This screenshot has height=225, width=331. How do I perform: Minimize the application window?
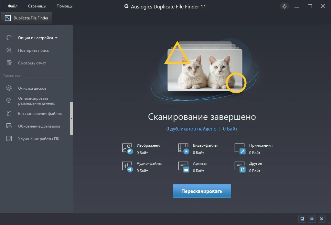tap(297, 6)
